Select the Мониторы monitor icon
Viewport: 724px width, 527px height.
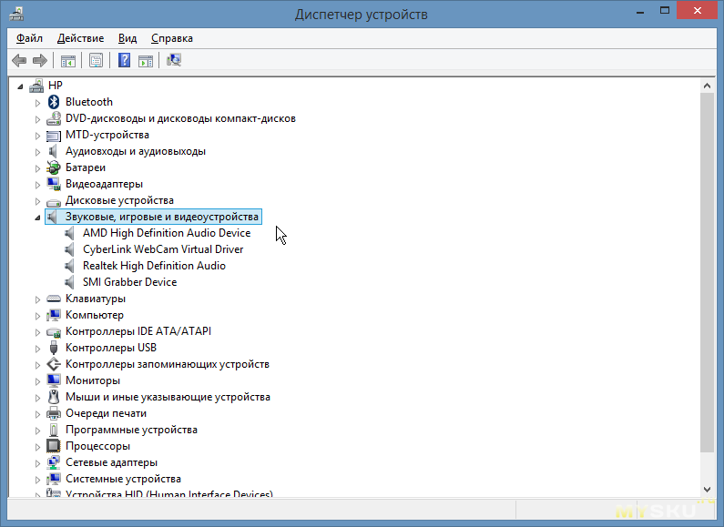tap(54, 380)
